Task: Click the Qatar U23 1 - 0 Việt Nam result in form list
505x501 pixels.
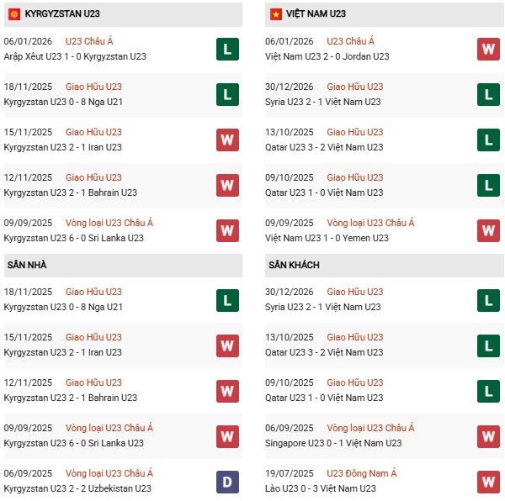Action: tap(324, 192)
